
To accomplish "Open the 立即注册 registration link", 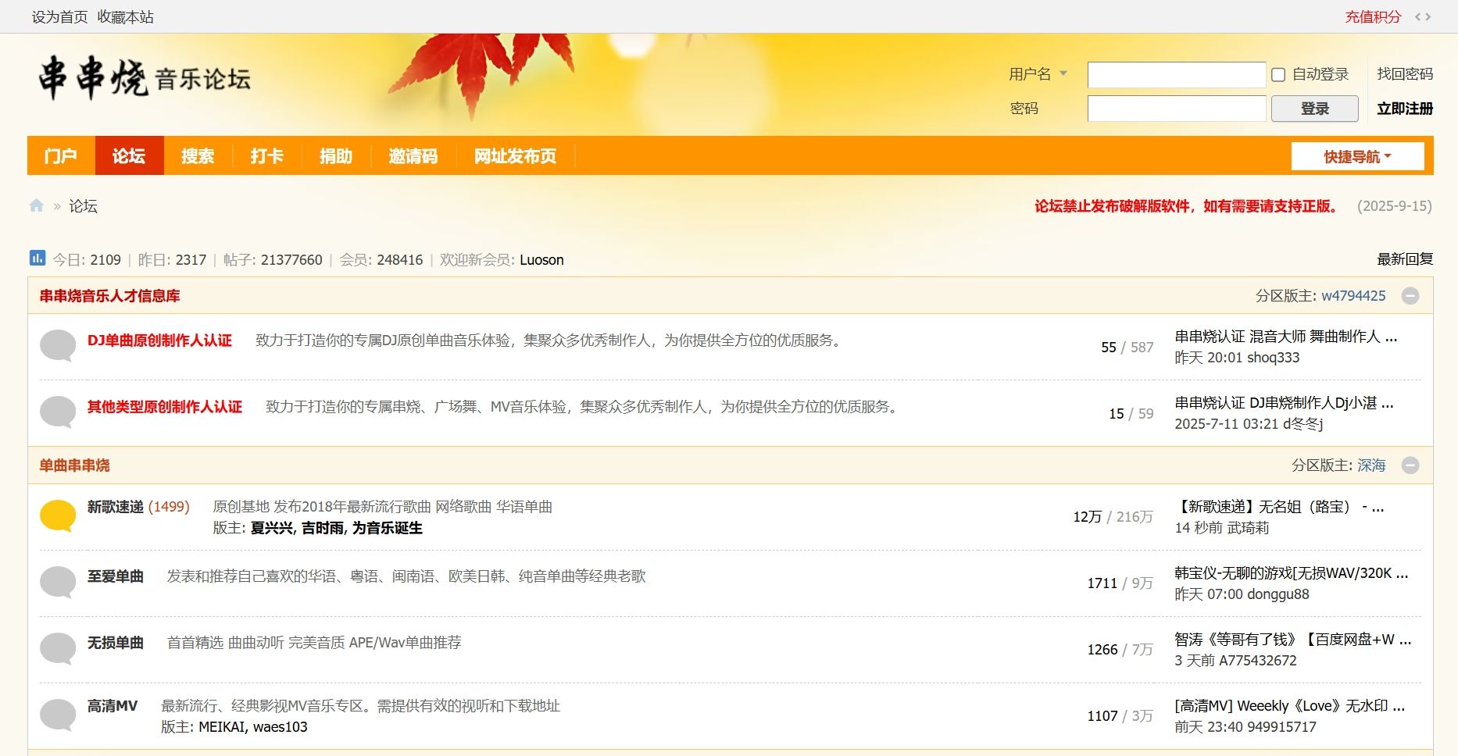I will pyautogui.click(x=1404, y=109).
